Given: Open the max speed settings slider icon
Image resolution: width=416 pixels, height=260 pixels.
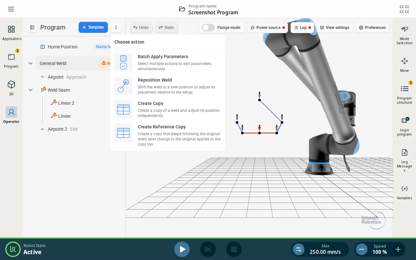Looking at the screenshot, I should (x=299, y=249).
